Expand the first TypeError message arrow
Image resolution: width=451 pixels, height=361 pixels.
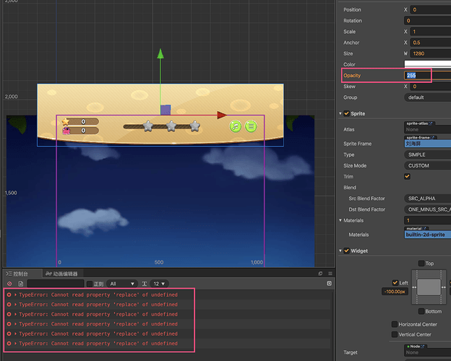tap(15, 295)
